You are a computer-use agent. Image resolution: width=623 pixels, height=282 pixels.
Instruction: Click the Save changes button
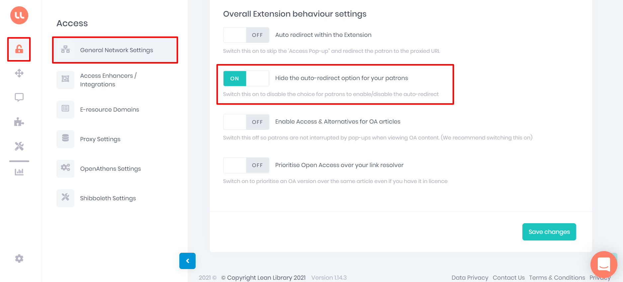(549, 232)
